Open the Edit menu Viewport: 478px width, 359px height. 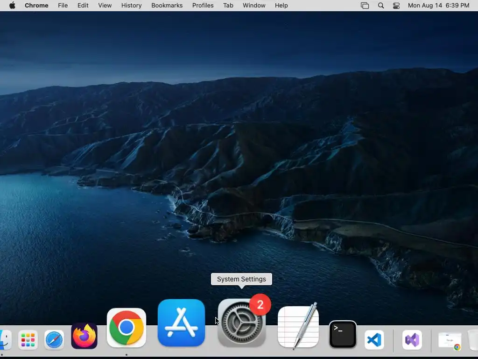(83, 6)
